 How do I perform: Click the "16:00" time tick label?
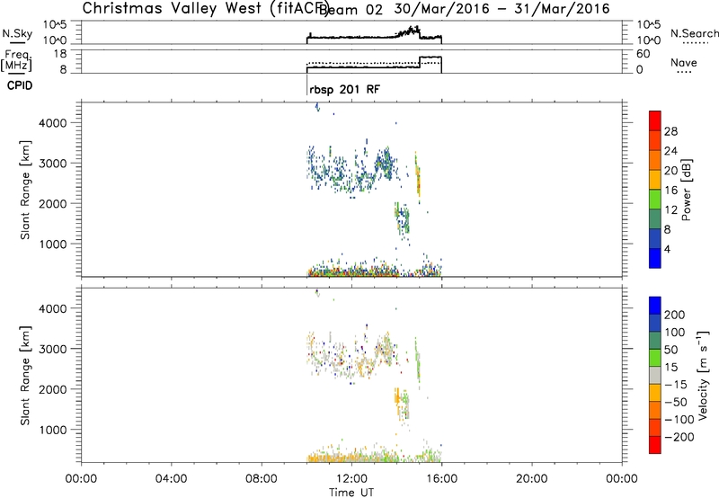pyautogui.click(x=441, y=479)
